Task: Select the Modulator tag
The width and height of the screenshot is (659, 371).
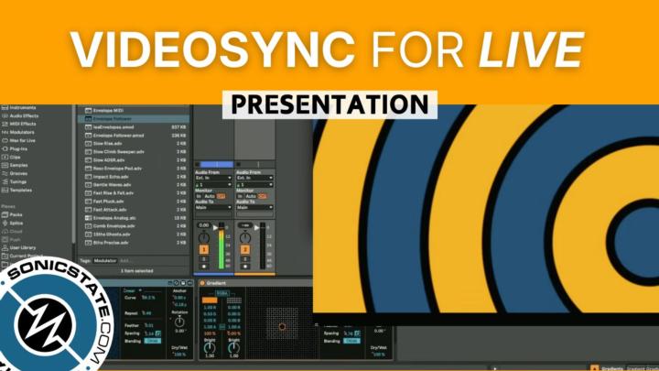Action: coord(104,261)
